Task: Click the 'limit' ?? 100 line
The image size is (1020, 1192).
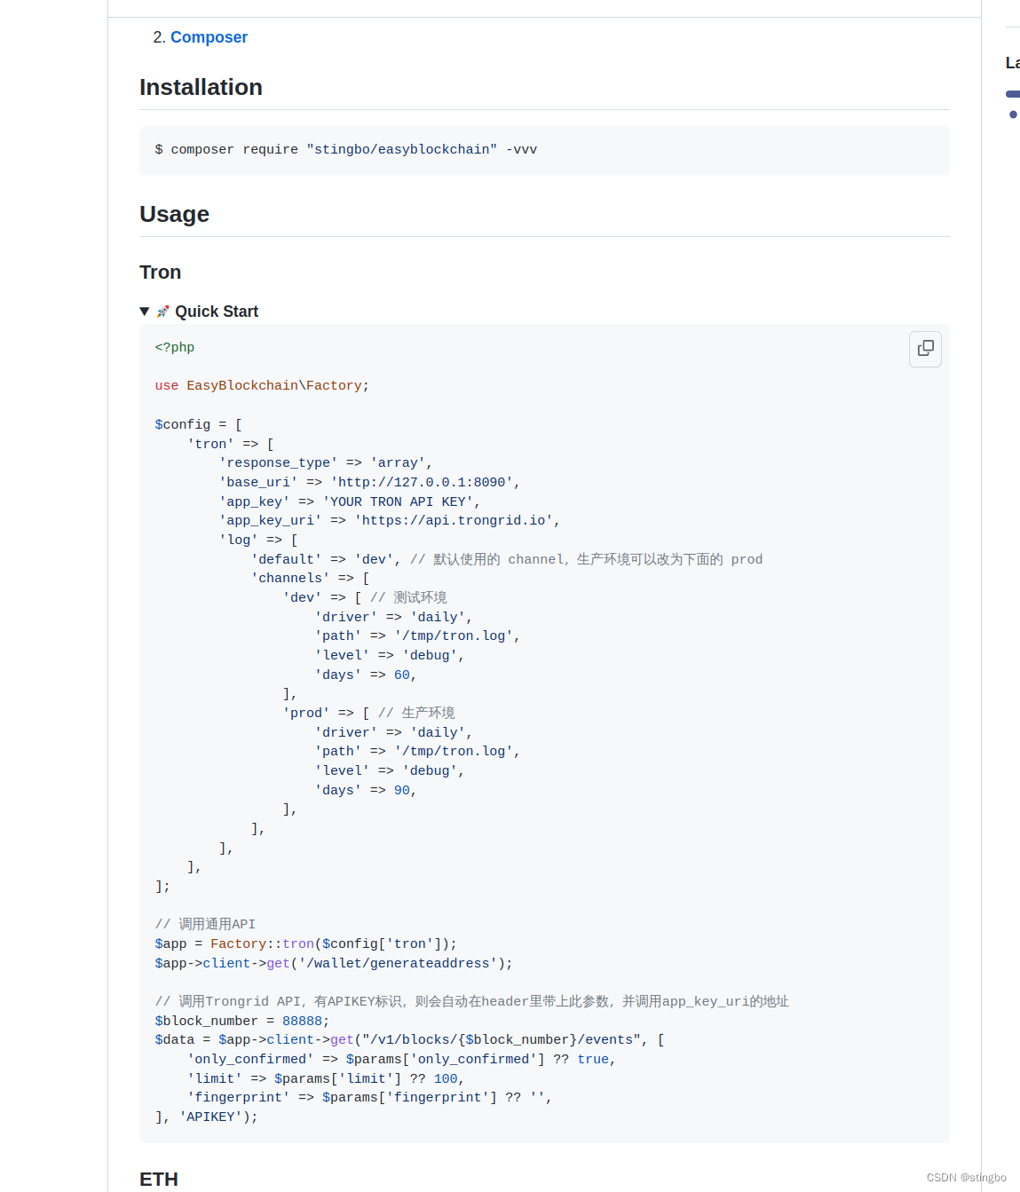Action: coord(326,1079)
